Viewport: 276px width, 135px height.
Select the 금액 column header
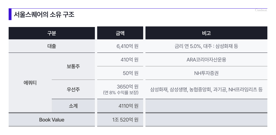tap(120, 33)
